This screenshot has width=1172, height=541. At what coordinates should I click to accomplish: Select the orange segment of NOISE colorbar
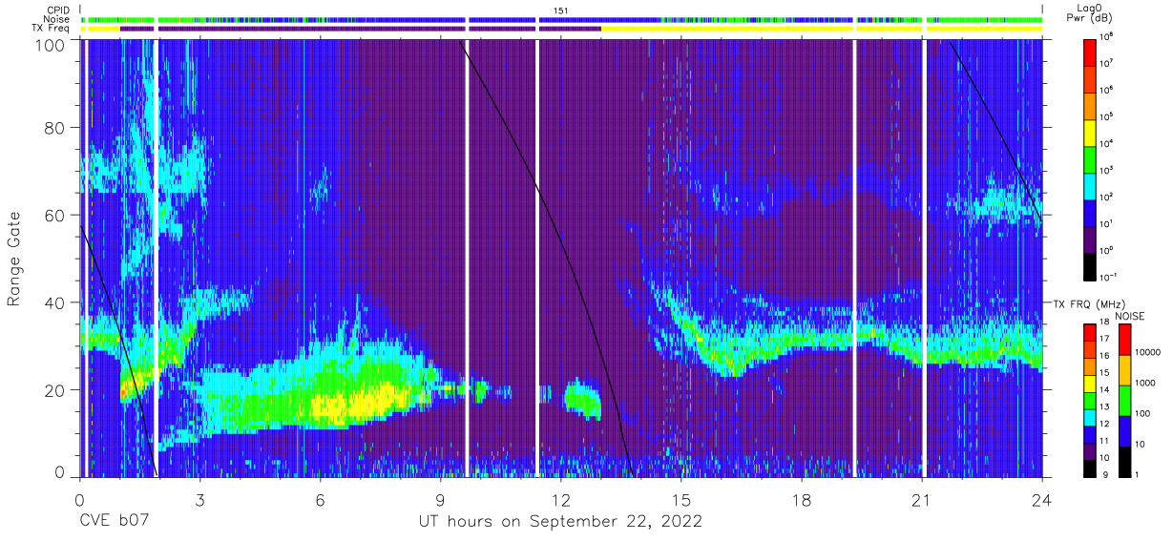click(1124, 369)
